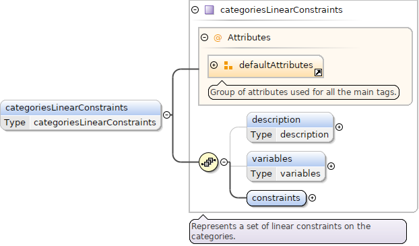The image size is (419, 246).
Task: Click the root Type value categoriesLinearConstraints
Action: pyautogui.click(x=95, y=123)
